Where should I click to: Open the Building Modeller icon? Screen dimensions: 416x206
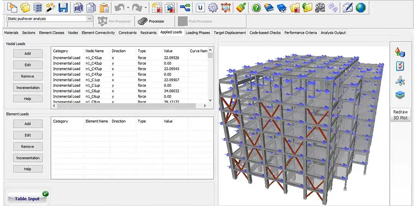tap(38, 8)
